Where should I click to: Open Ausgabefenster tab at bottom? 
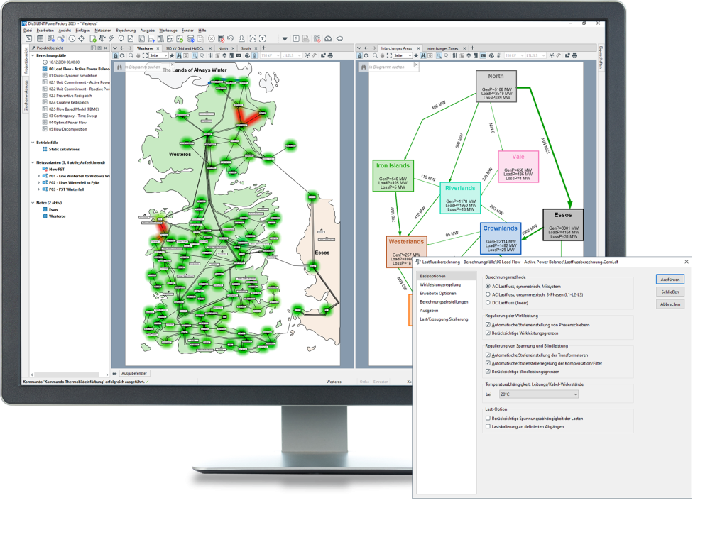pos(134,374)
